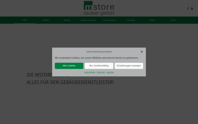
Task: Close the cookie consent dialog
Action: point(142,52)
